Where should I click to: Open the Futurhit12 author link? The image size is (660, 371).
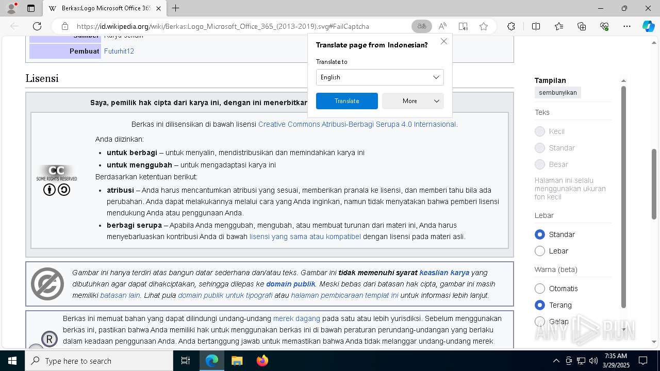click(119, 51)
